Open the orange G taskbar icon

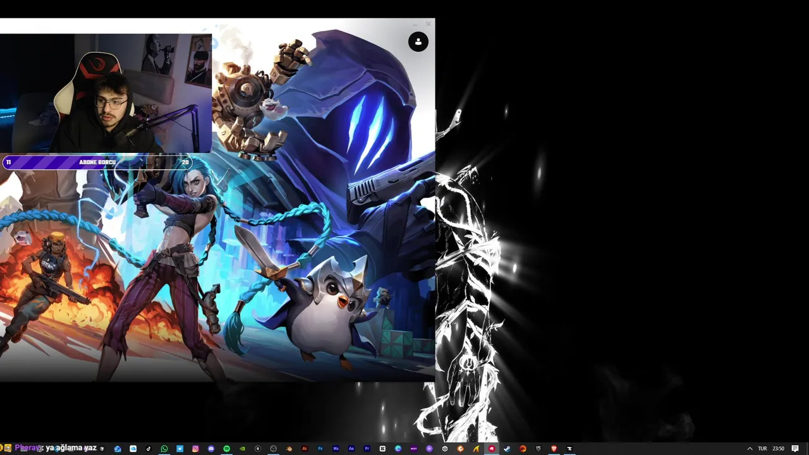point(460,449)
